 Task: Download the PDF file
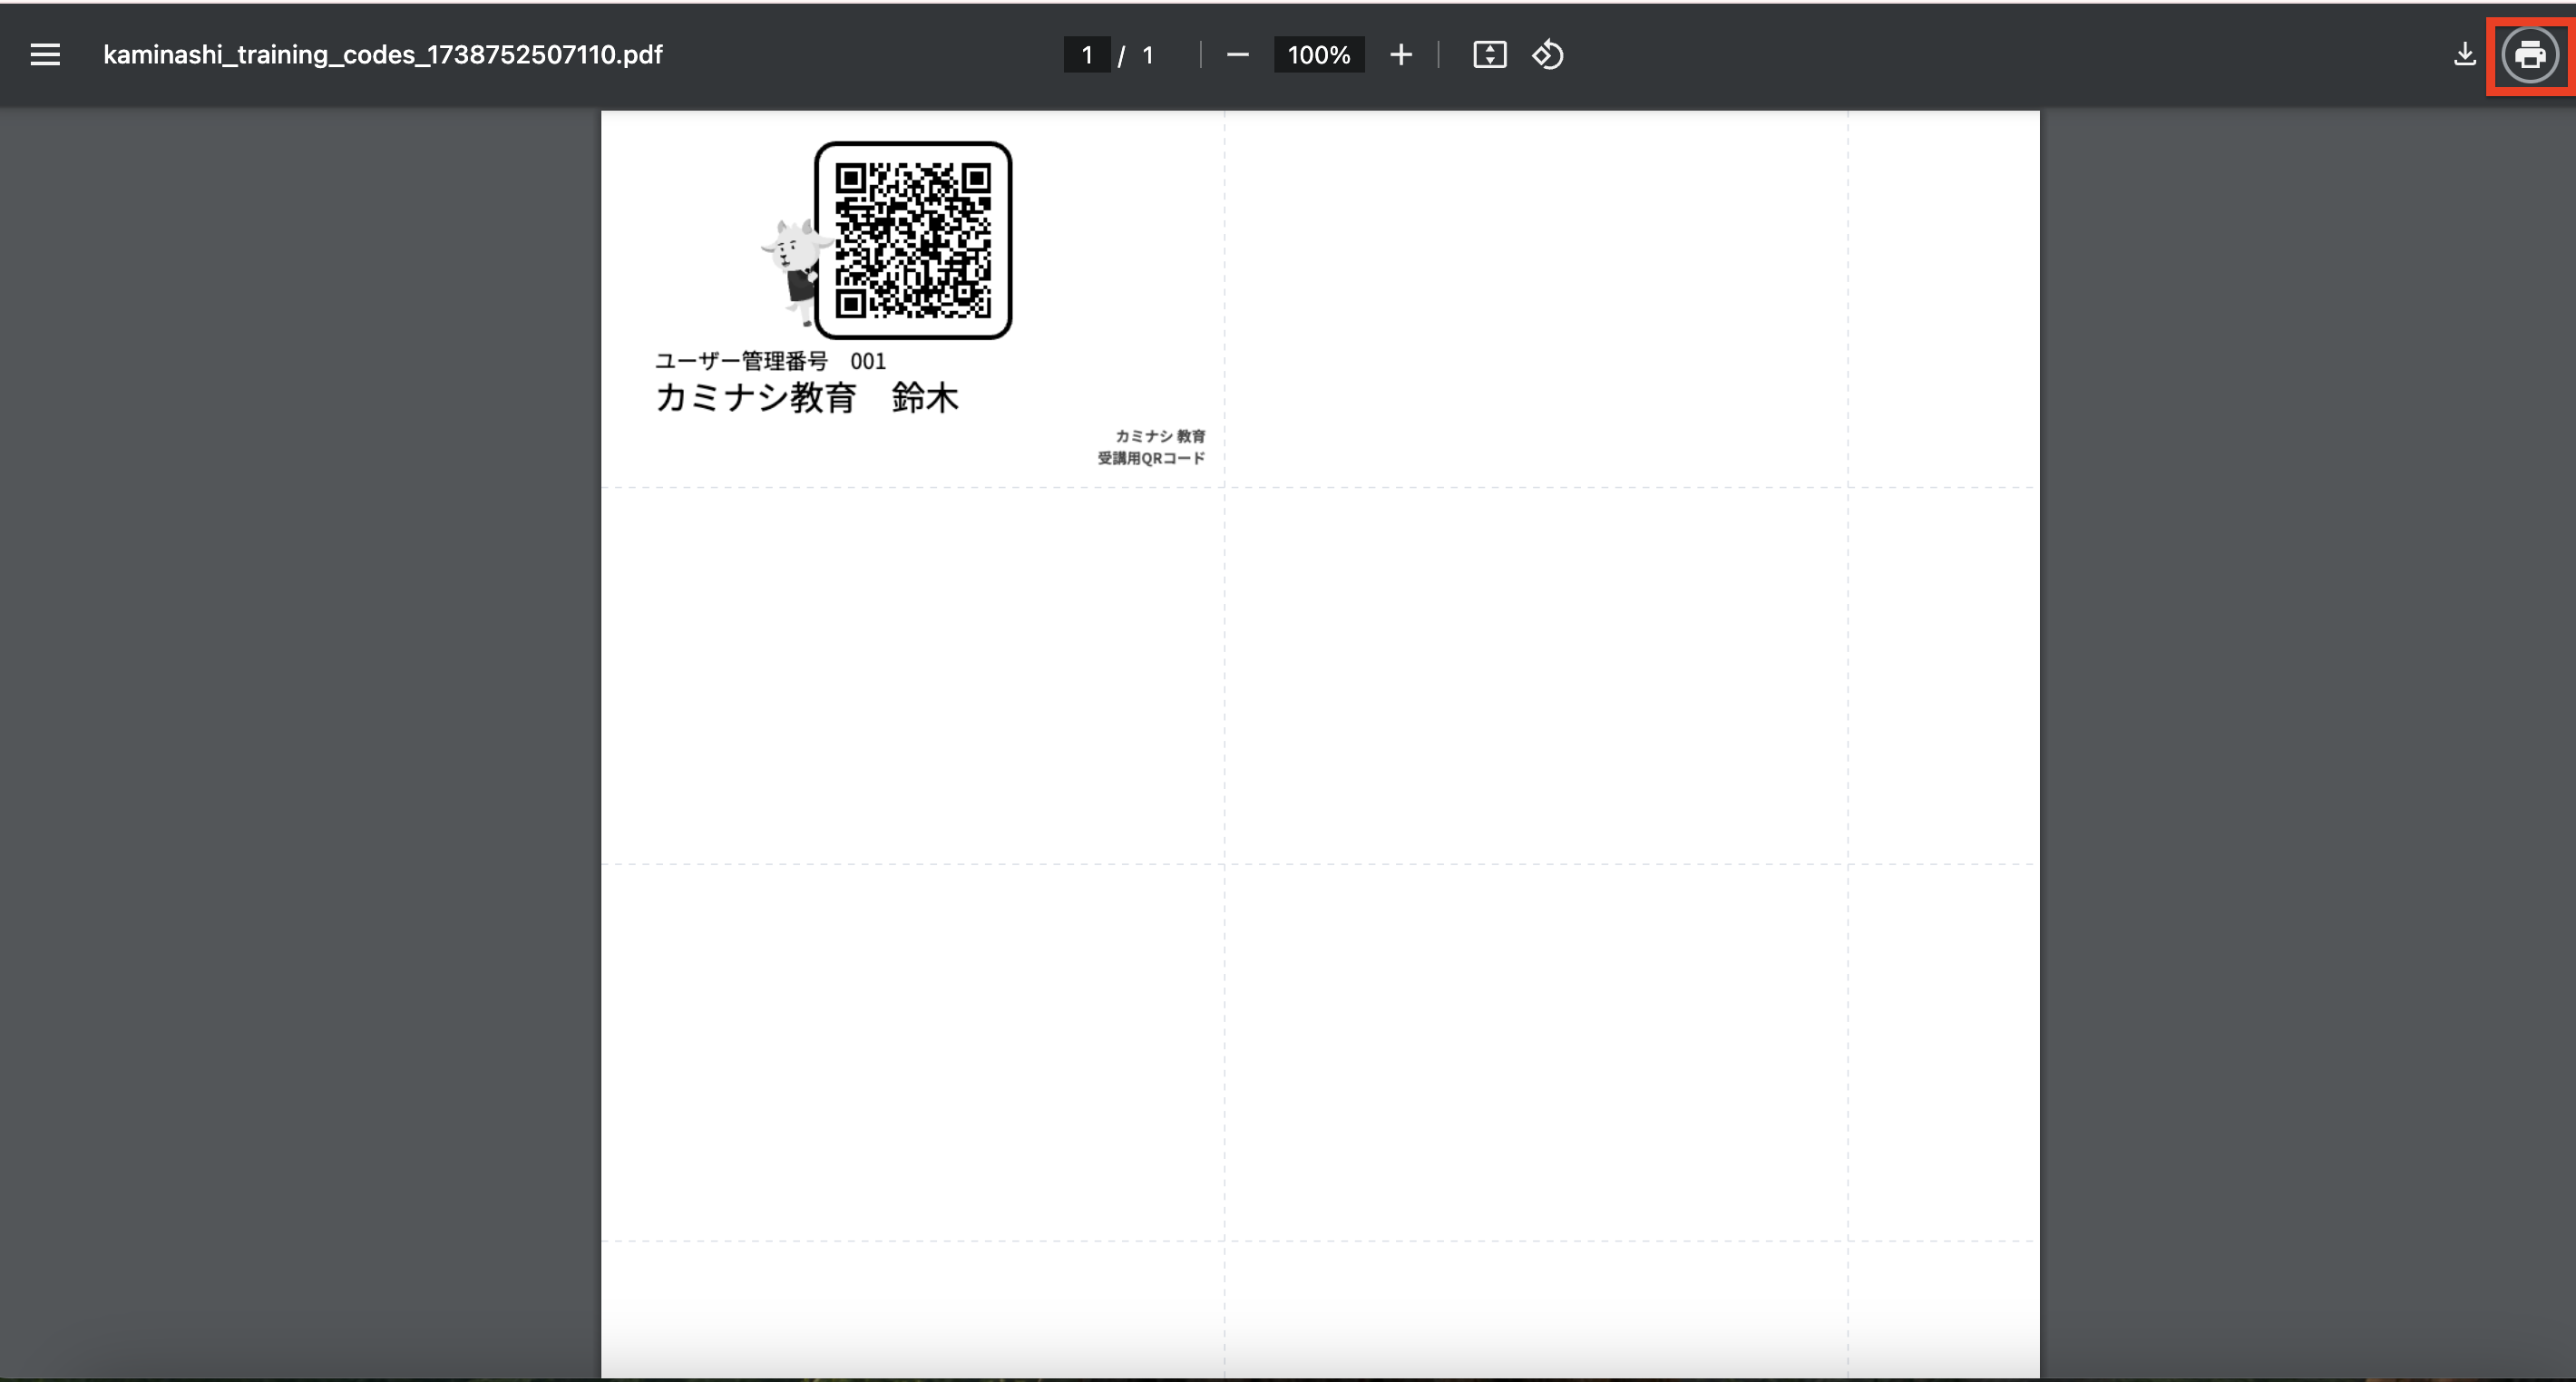click(x=2465, y=55)
